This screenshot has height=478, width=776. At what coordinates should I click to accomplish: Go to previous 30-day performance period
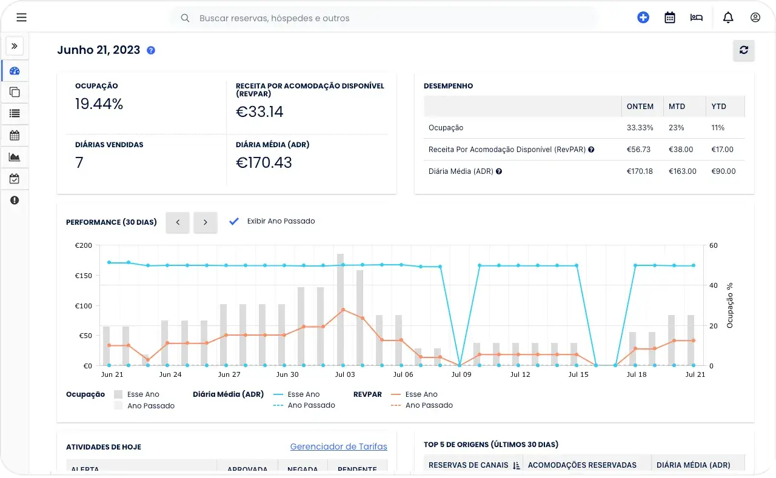click(178, 222)
